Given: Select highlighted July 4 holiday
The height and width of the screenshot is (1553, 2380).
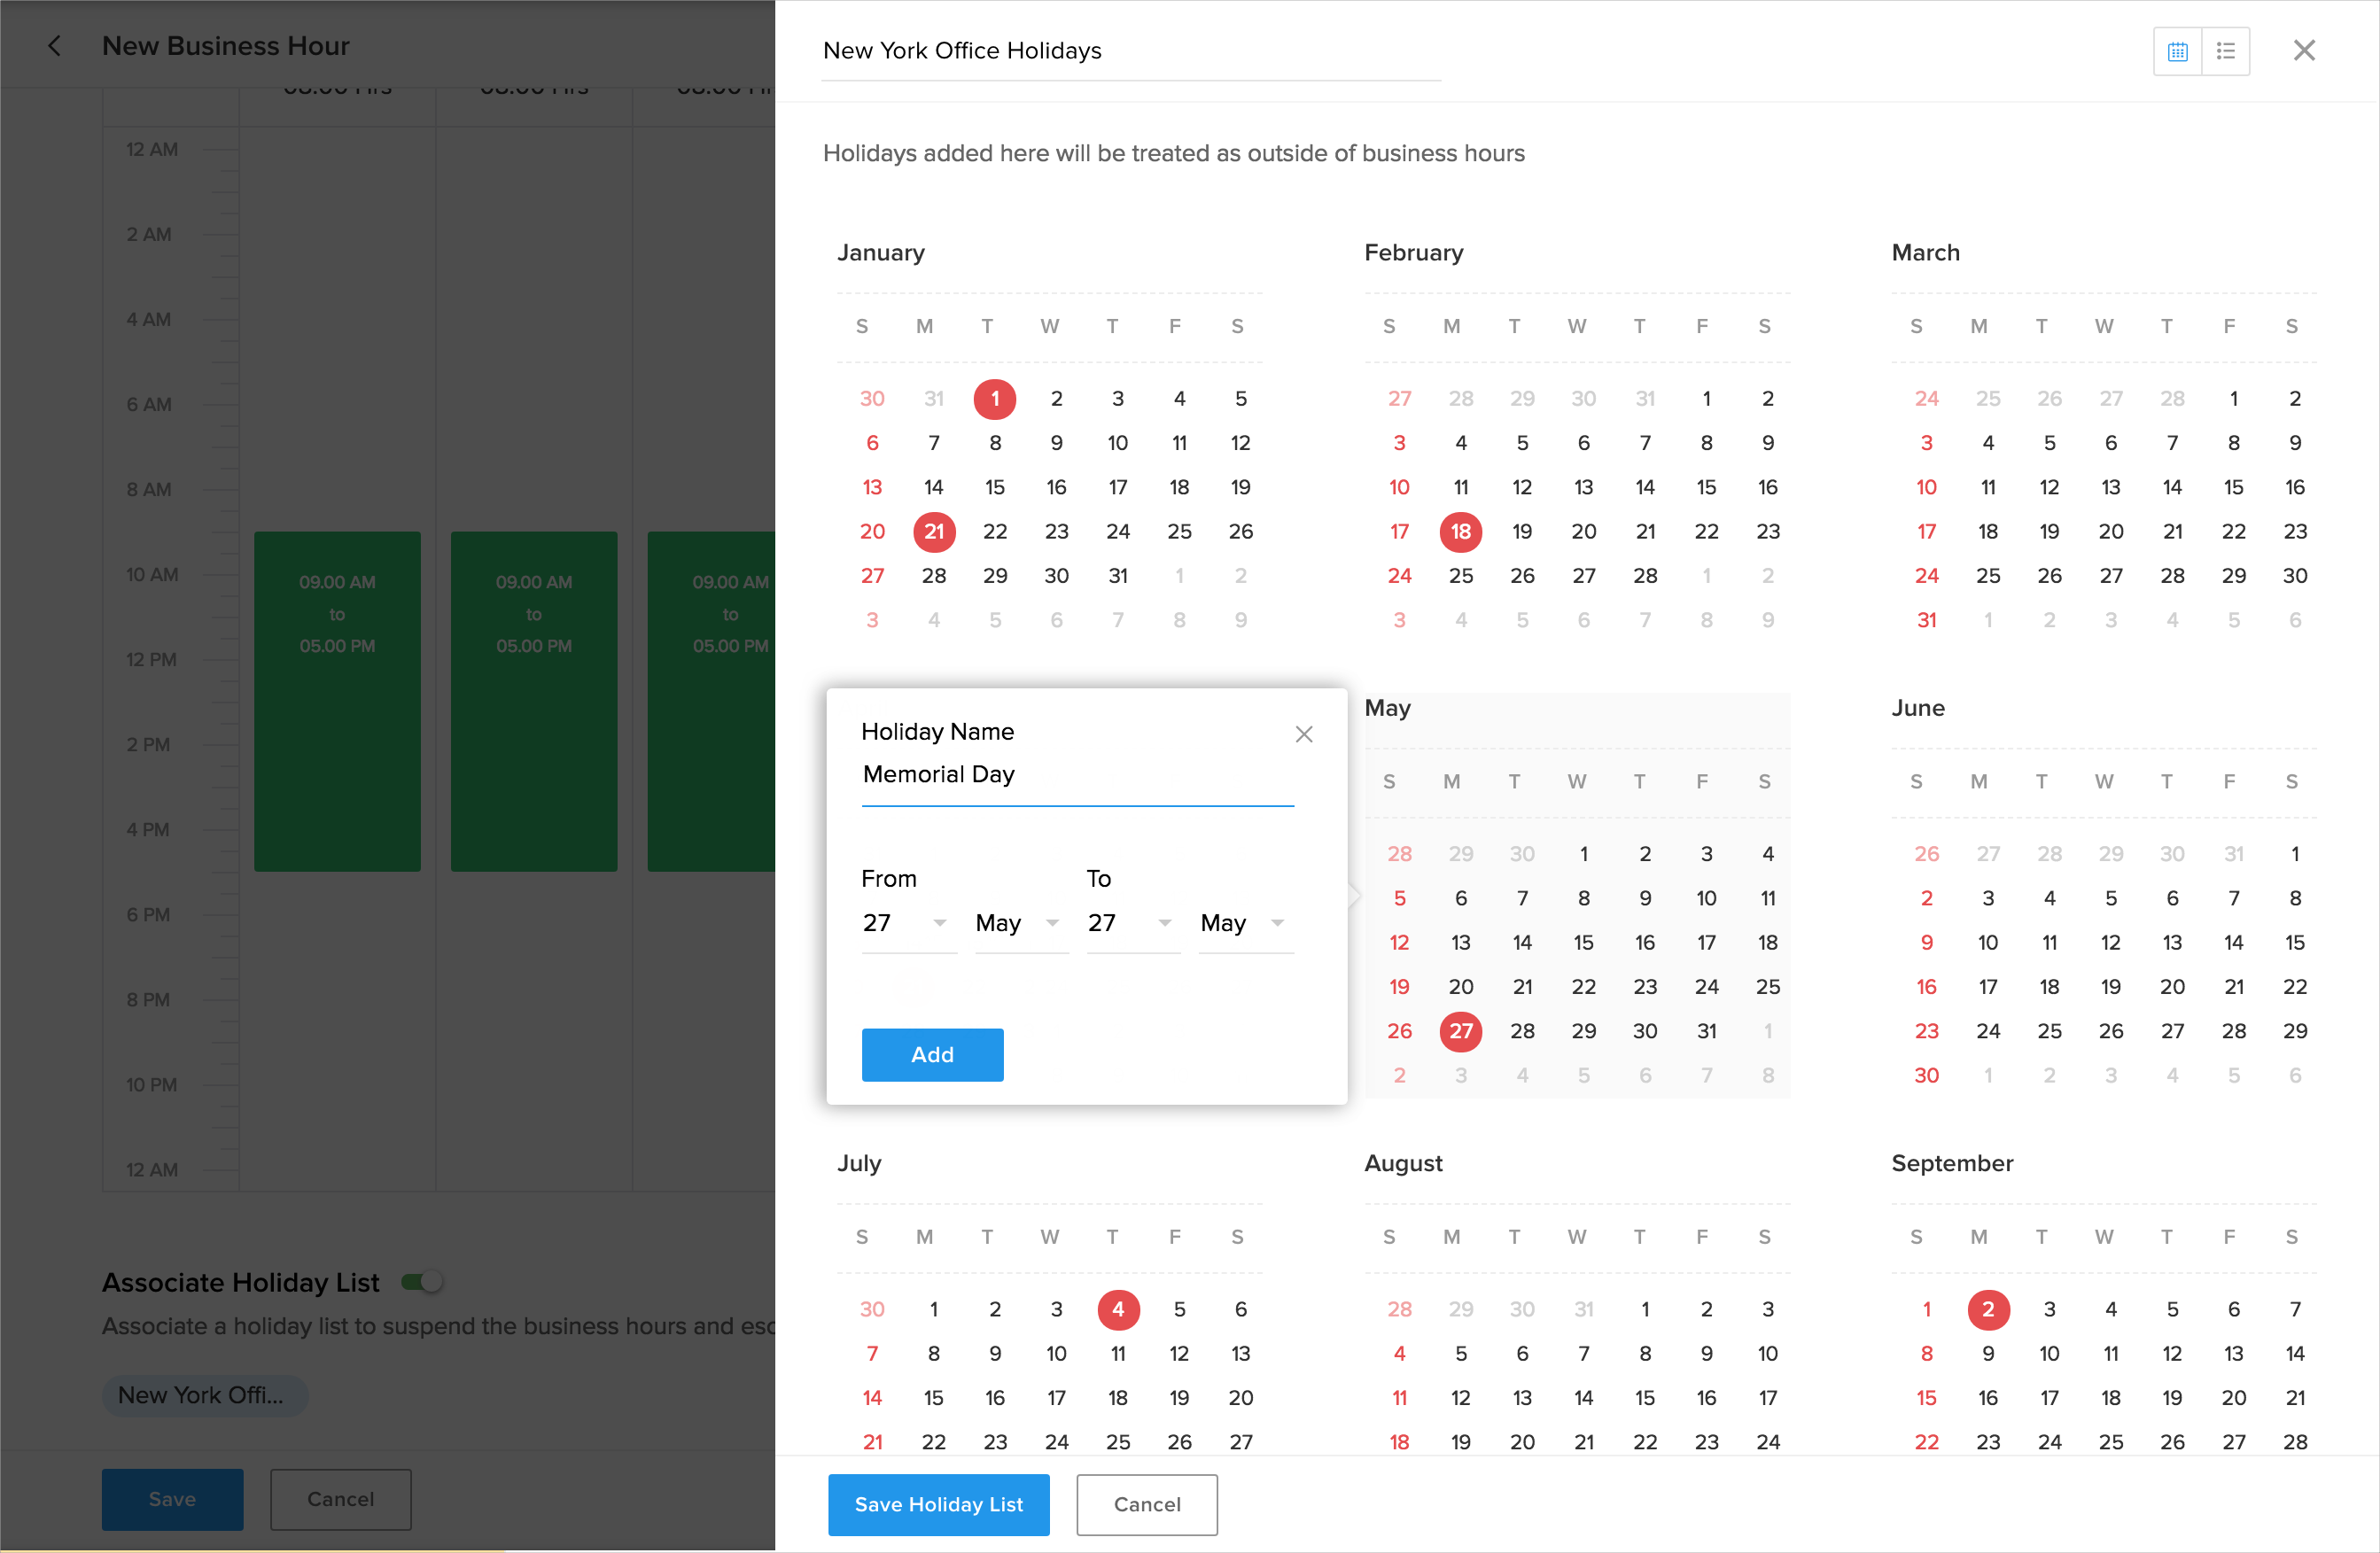Looking at the screenshot, I should [x=1117, y=1309].
